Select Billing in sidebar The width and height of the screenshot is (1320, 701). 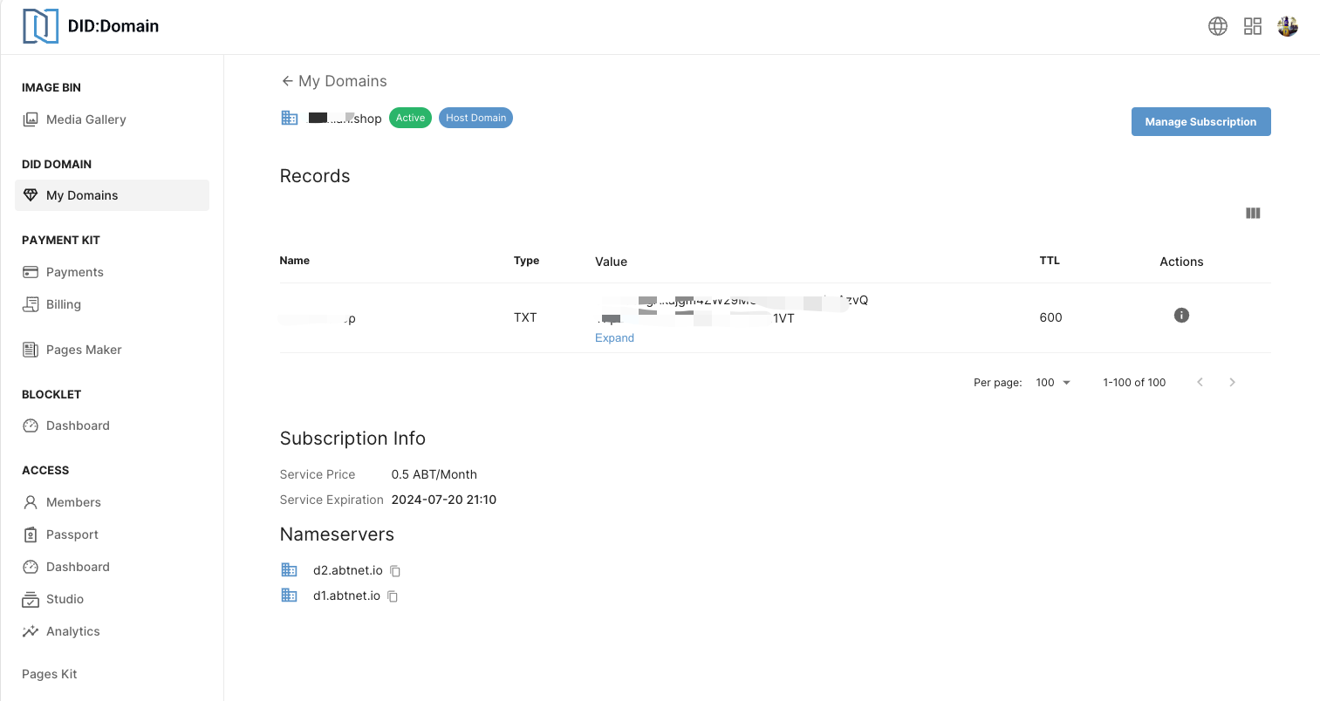(63, 304)
